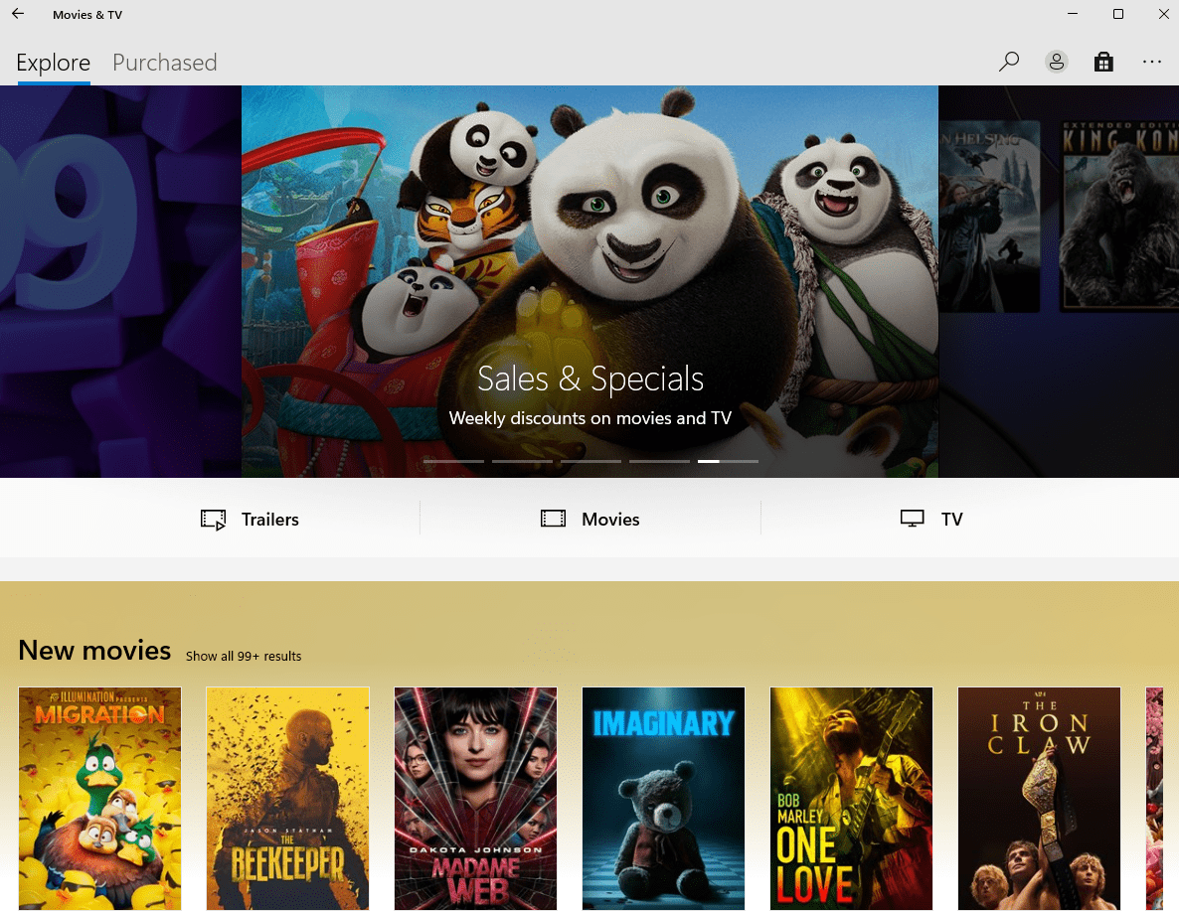Click the TV monitor icon
This screenshot has width=1179, height=912.
[912, 520]
